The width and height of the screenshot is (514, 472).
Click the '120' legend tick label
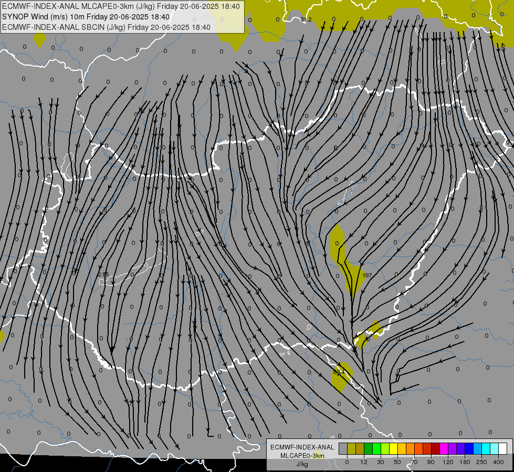(448, 462)
